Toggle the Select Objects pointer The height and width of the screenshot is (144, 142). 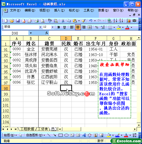point(21,135)
